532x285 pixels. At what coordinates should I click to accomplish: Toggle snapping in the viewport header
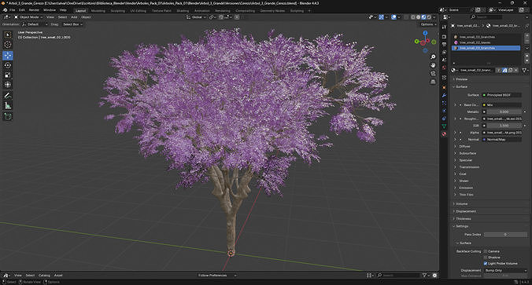pyautogui.click(x=221, y=17)
